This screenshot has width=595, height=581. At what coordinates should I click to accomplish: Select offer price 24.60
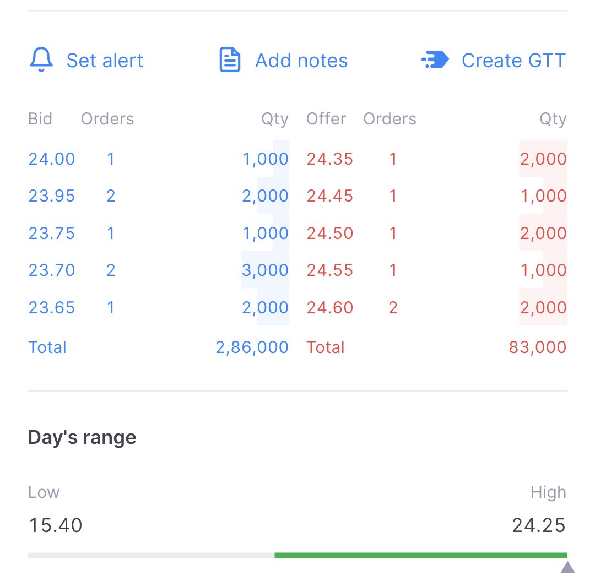(330, 307)
